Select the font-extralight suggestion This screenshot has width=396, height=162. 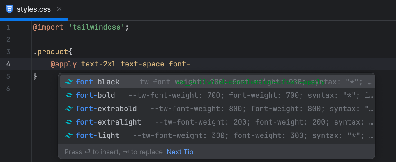(x=108, y=122)
